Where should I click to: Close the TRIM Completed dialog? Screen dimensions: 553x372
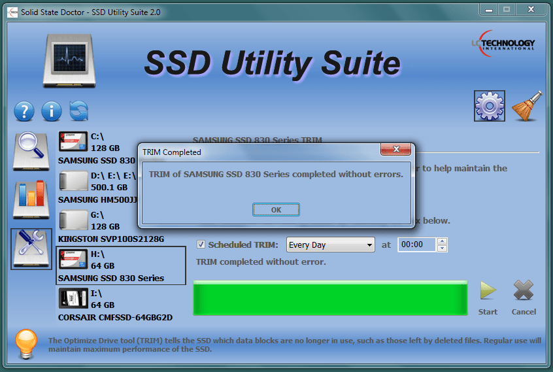(395, 149)
